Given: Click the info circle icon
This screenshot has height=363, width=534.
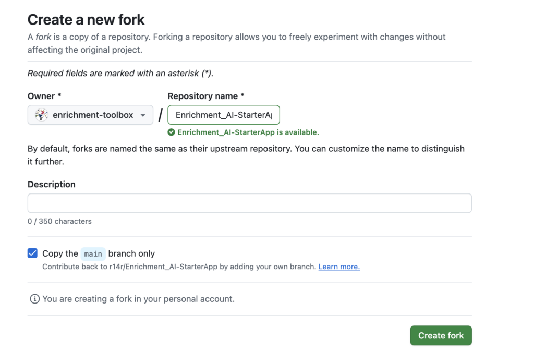Looking at the screenshot, I should [x=34, y=299].
